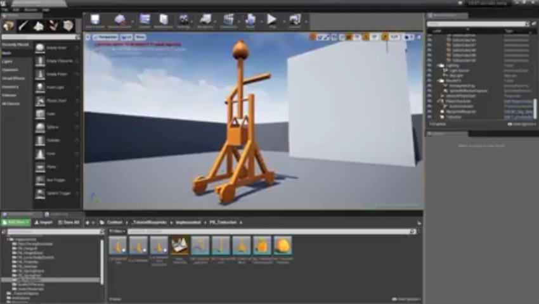Image resolution: width=539 pixels, height=304 pixels.
Task: Open the Edit menu
Action: [x=16, y=10]
